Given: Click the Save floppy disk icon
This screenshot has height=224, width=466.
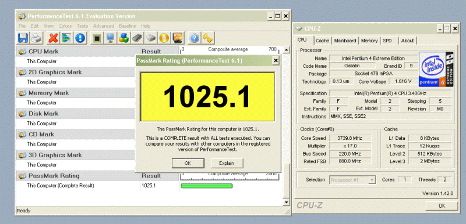Looking at the screenshot, I should (x=23, y=38).
